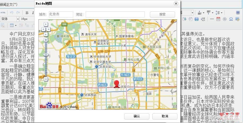Screen dimensions: 243x123
Task: Click the redo arrow icon
Action: pyautogui.click(x=18, y=13)
